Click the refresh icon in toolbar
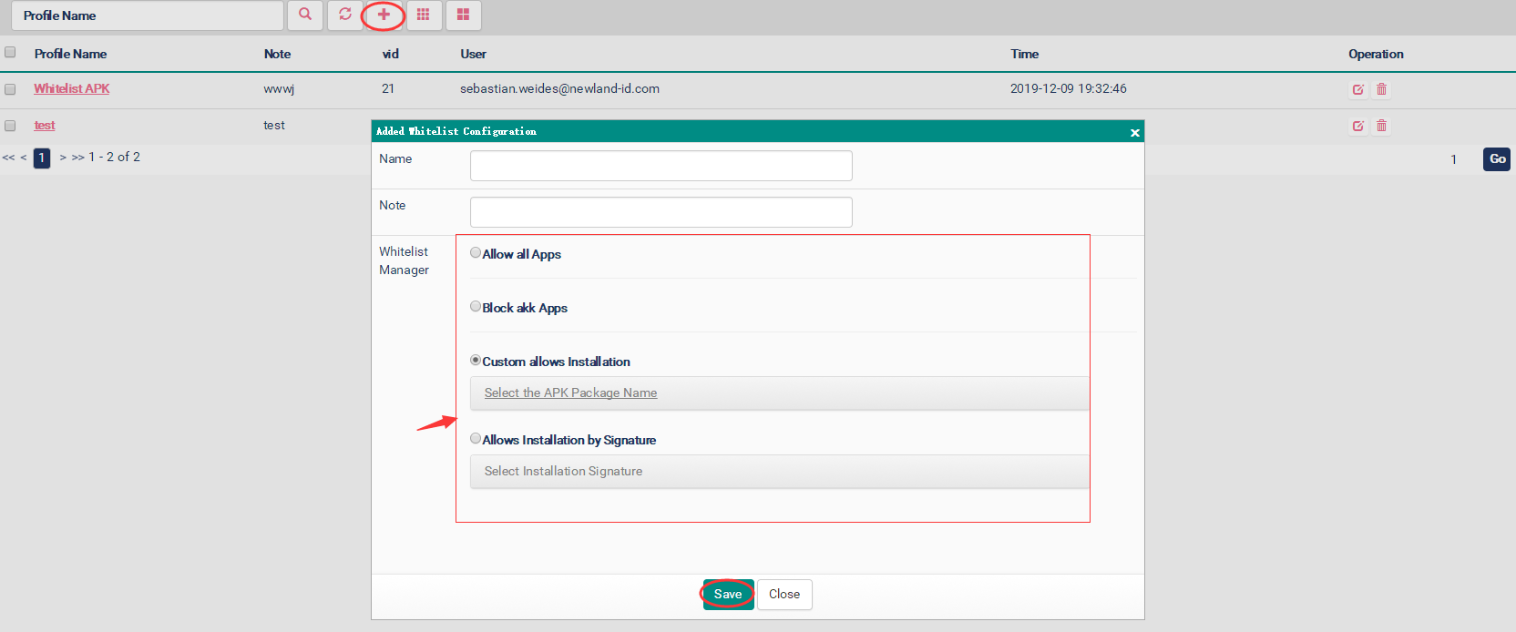1516x632 pixels. pyautogui.click(x=345, y=15)
